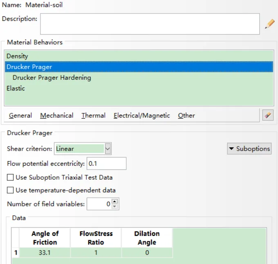Decrease number of field variables

pyautogui.click(x=115, y=206)
